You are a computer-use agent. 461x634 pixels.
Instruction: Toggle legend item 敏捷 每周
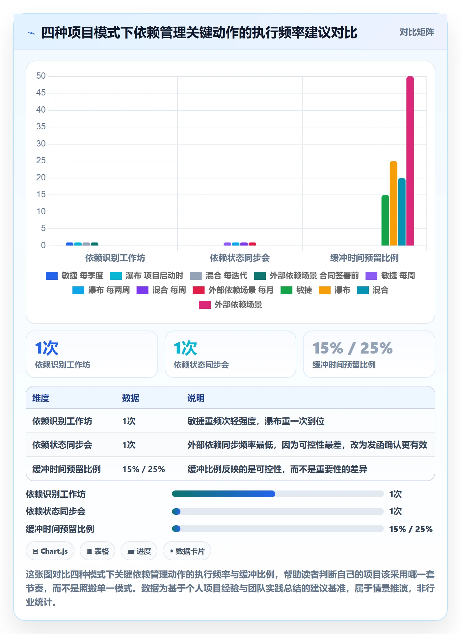[390, 276]
